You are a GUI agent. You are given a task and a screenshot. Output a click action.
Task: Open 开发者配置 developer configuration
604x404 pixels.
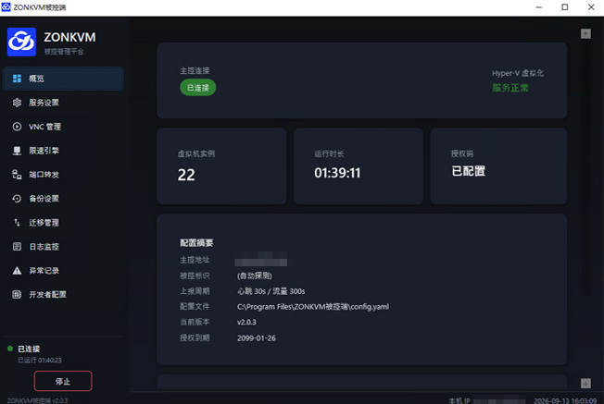click(63, 294)
